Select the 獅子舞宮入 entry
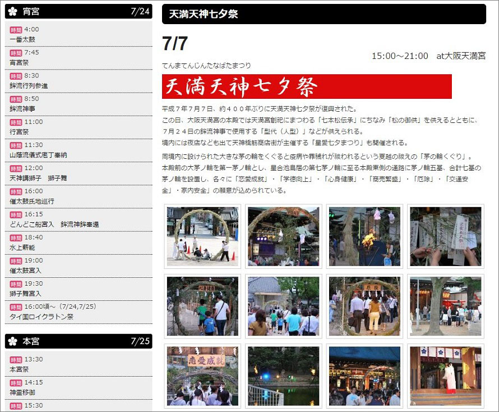 pyautogui.click(x=25, y=294)
